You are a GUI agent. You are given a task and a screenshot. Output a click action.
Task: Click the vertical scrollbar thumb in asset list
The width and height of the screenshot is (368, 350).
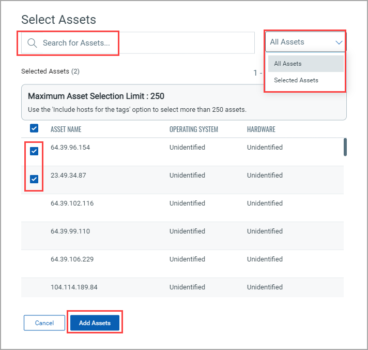[x=345, y=147]
